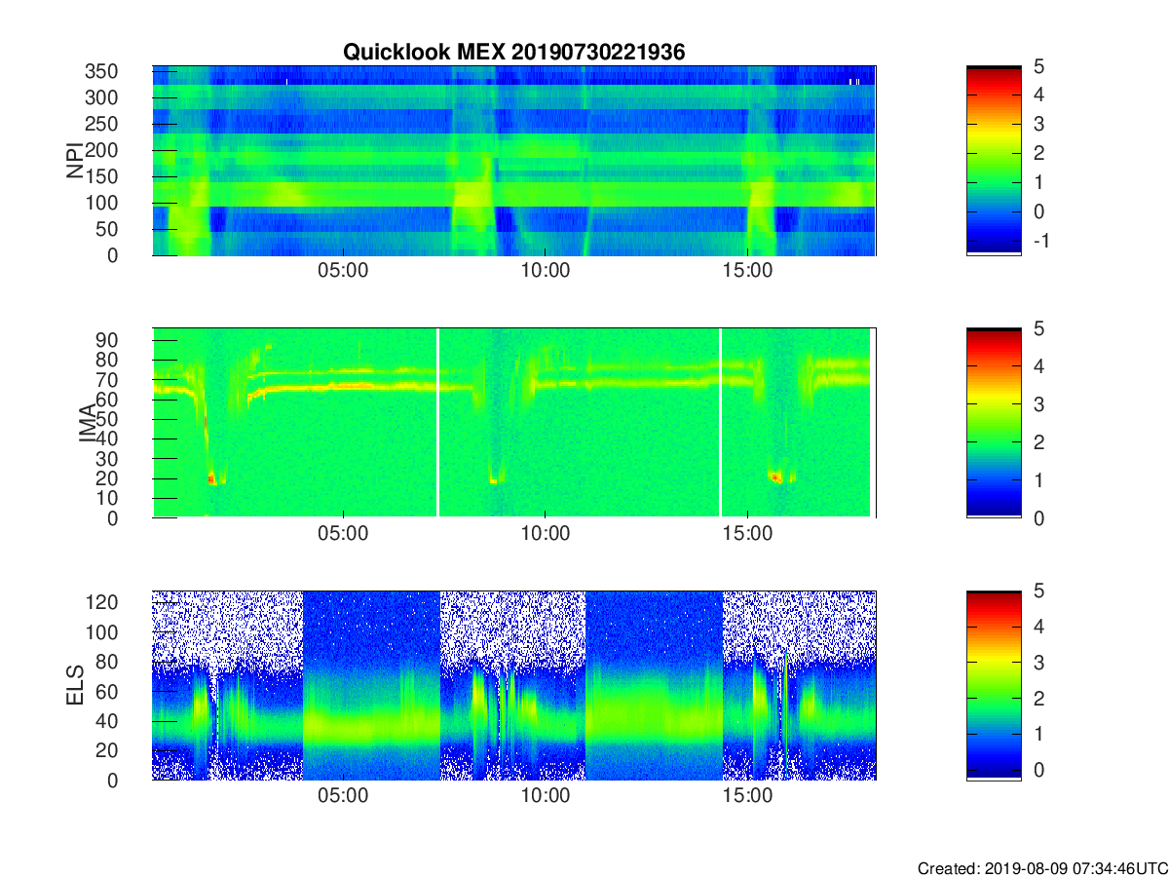Viewport: 1169px width, 877px height.
Task: Click the ELS axis label
Action: coord(75,686)
